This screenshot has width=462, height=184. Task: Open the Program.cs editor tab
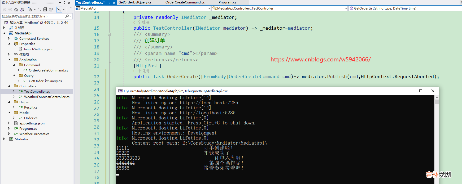[x=227, y=2]
